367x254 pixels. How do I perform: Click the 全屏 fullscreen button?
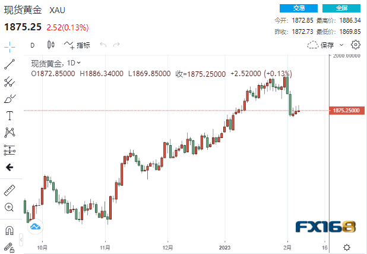[x=341, y=8]
